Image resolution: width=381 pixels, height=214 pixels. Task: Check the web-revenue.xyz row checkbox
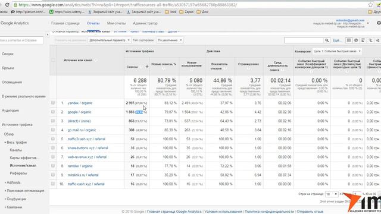tap(53, 157)
